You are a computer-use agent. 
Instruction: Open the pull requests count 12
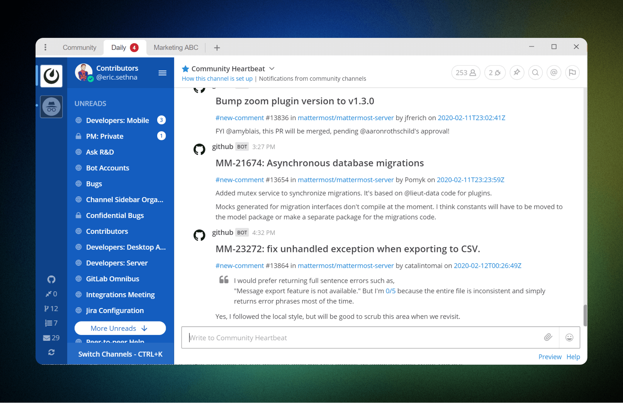[51, 308]
